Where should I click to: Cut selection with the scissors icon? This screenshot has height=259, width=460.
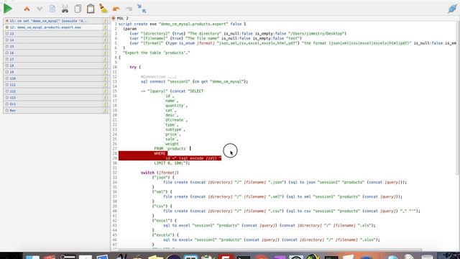click(x=65, y=9)
